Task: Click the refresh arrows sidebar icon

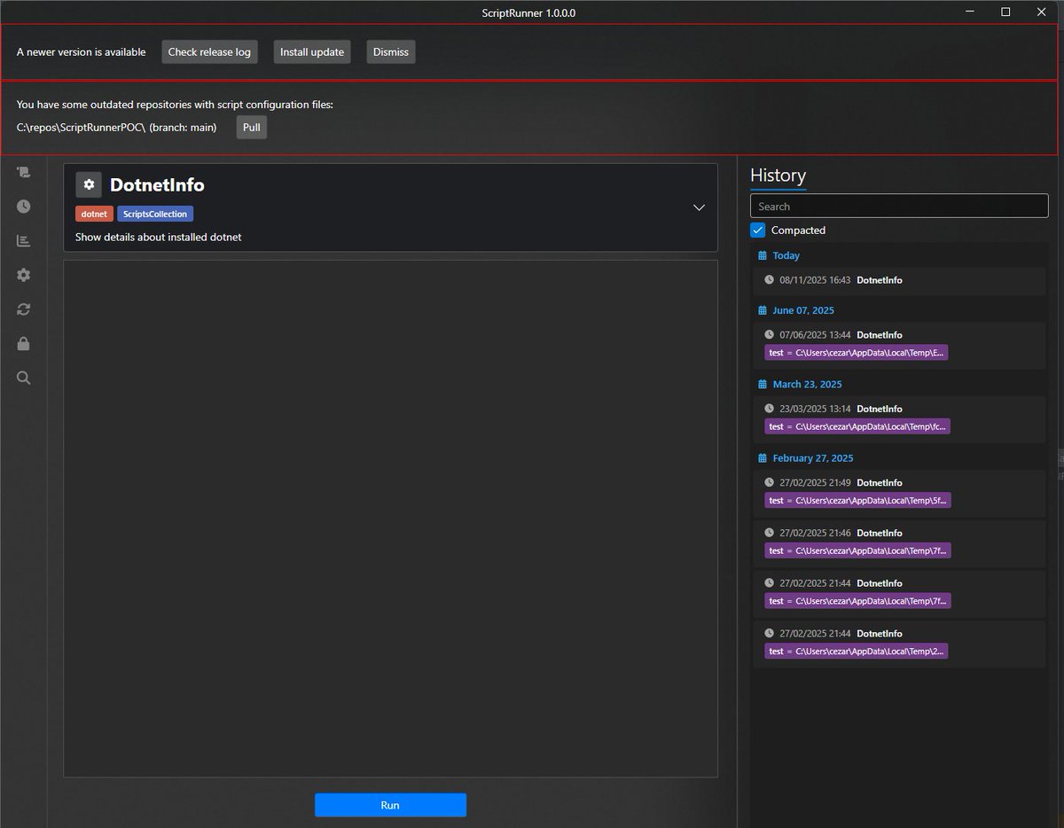Action: [24, 309]
